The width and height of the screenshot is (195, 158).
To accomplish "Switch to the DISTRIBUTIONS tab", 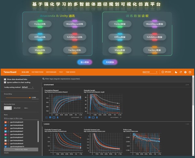I will click(37, 72).
